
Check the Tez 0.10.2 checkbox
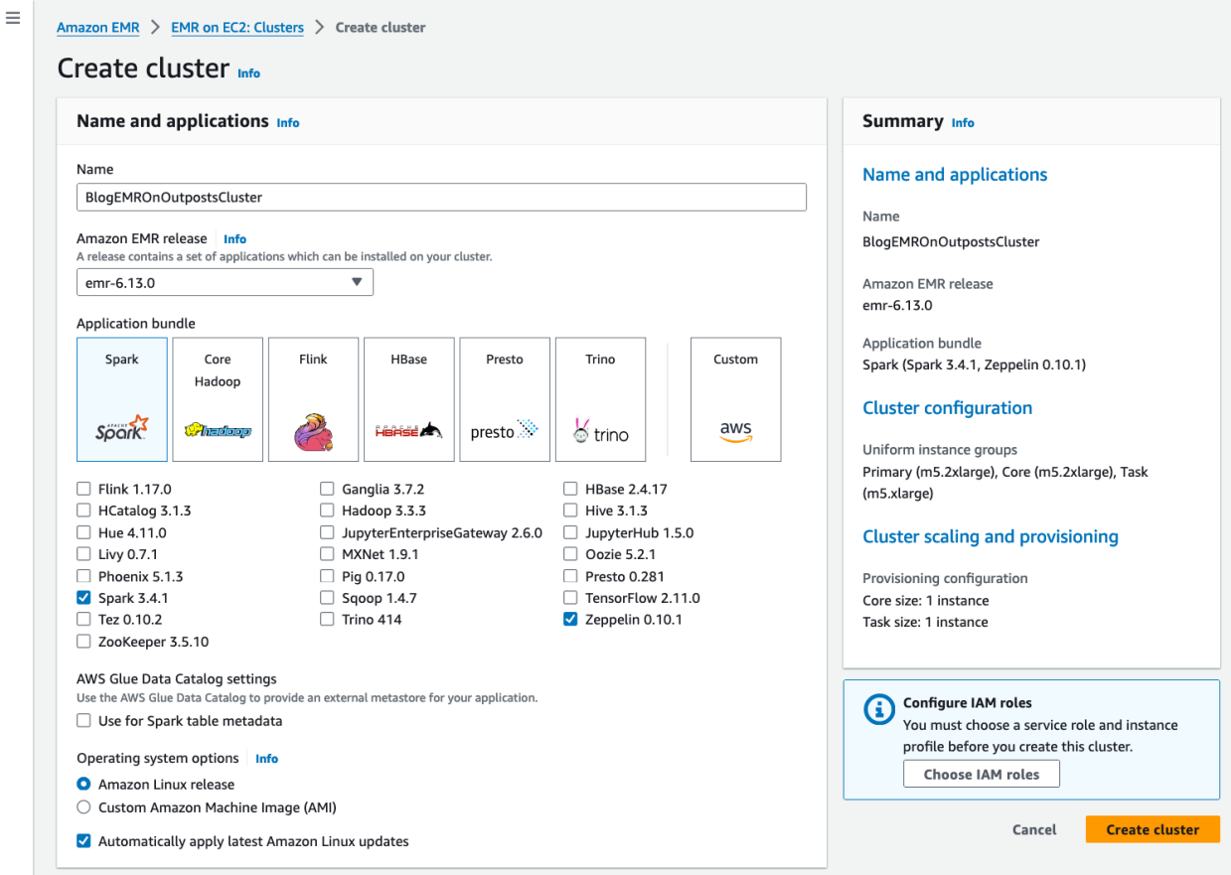[83, 619]
